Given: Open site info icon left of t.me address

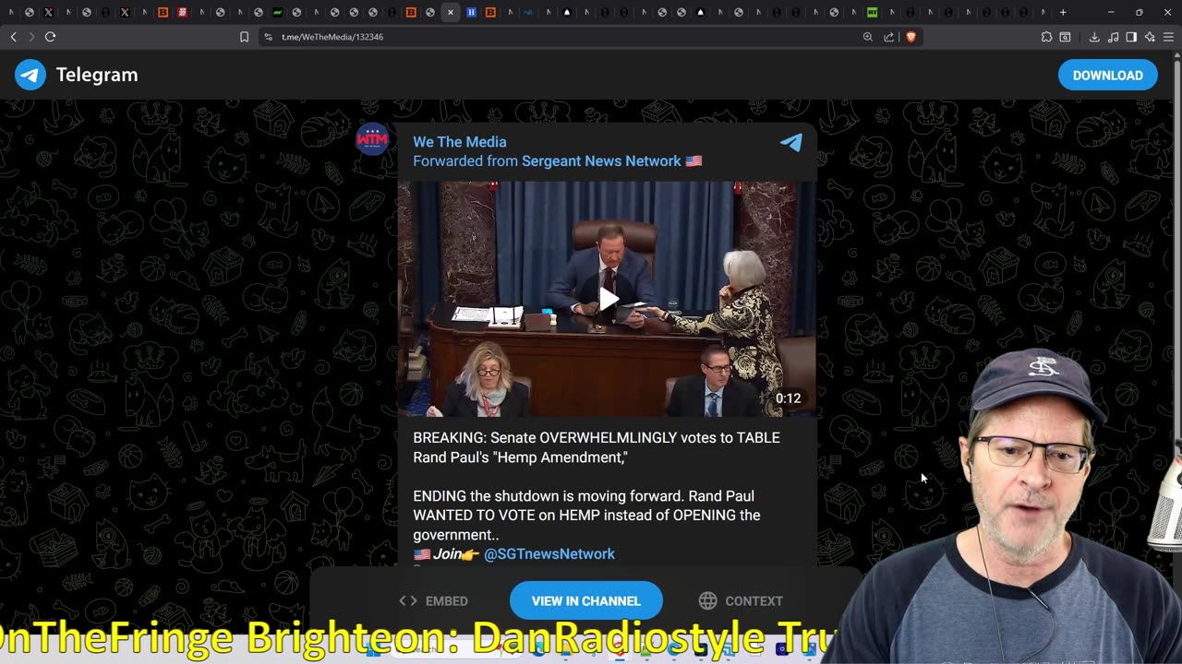Looking at the screenshot, I should pos(268,37).
